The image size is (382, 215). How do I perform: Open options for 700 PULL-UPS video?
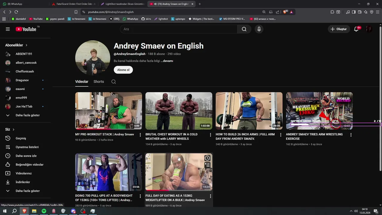[140, 196]
